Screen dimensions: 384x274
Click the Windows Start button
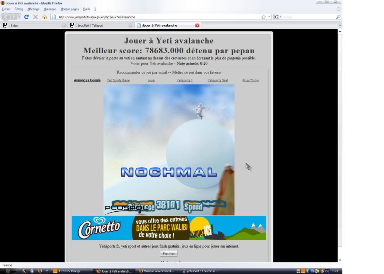pyautogui.click(x=8, y=271)
